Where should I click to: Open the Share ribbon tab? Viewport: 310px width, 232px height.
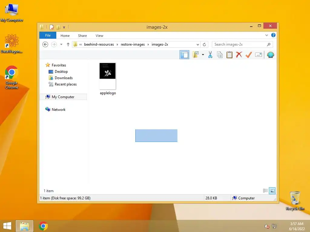tap(82, 36)
